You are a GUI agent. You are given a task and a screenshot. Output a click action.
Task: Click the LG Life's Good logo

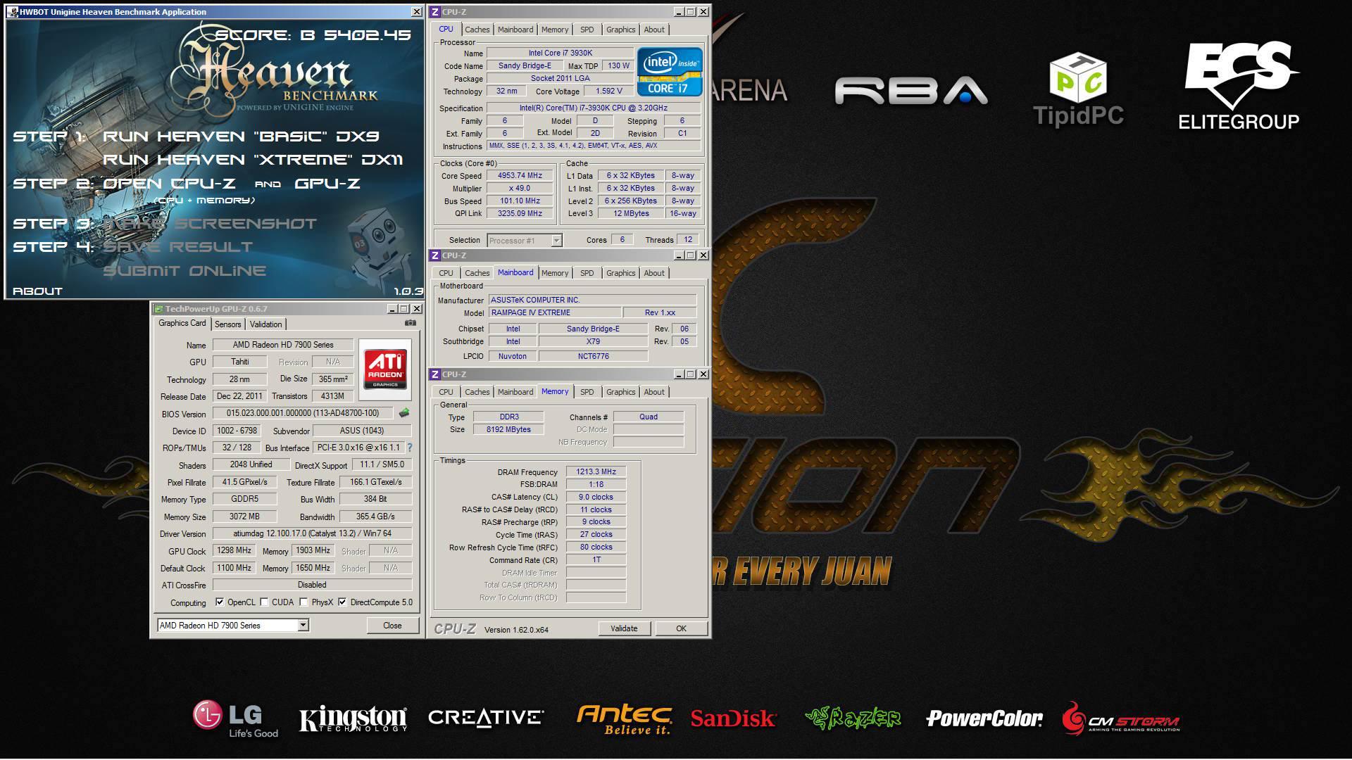click(236, 719)
